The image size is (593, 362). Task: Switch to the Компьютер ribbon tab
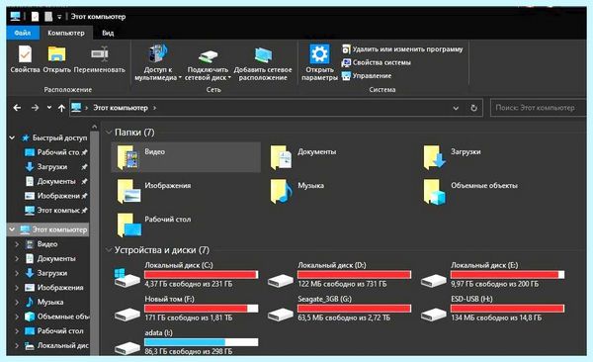pyautogui.click(x=66, y=33)
